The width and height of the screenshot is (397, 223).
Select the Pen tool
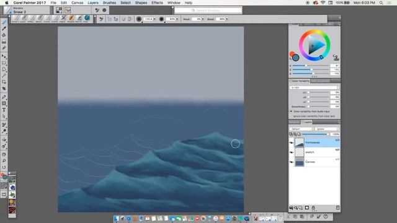pos(4,97)
